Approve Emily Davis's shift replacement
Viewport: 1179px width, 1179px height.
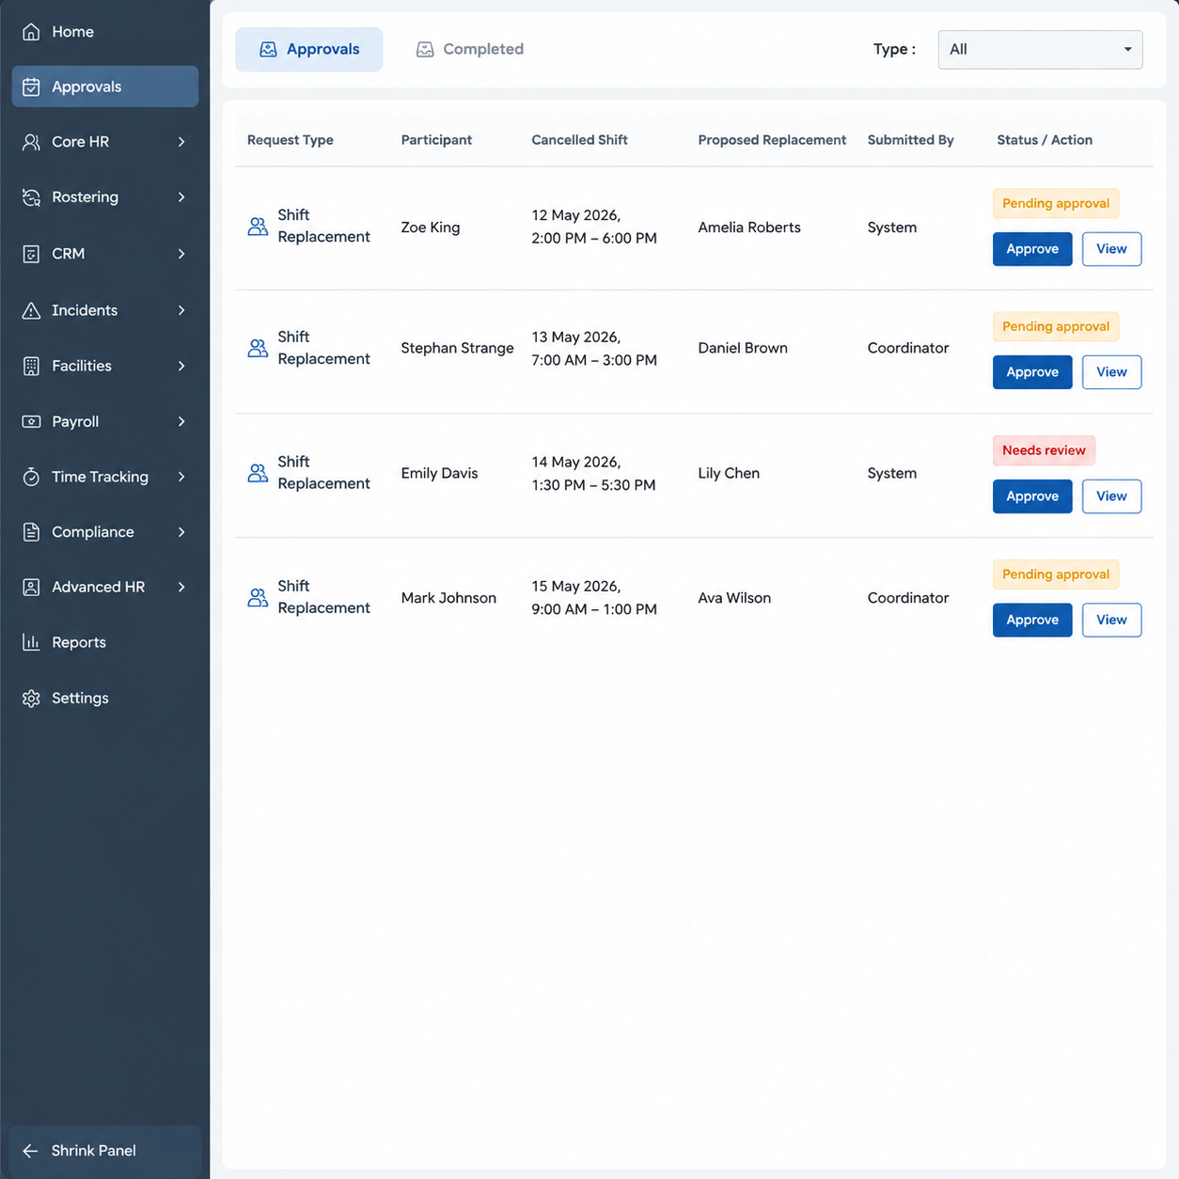click(x=1032, y=496)
